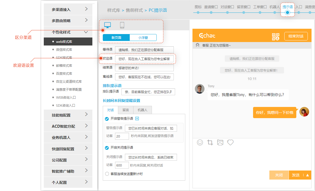
Task: Click the 关闭 button in chat window
Action: pos(279,175)
